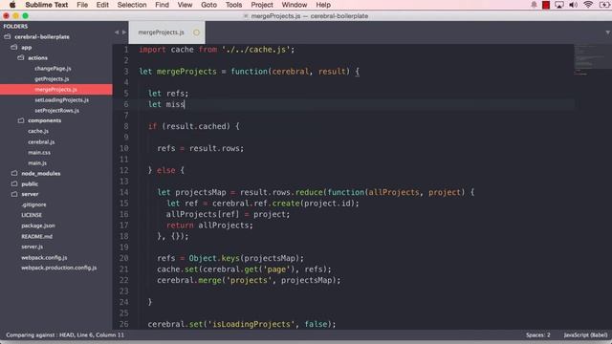The height and width of the screenshot is (344, 612).
Task: Select mergeProjects.js in sidebar
Action: [55, 89]
